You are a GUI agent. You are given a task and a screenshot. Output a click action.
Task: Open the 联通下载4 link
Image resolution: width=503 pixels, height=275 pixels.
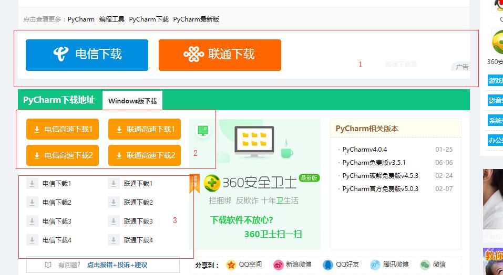138,240
